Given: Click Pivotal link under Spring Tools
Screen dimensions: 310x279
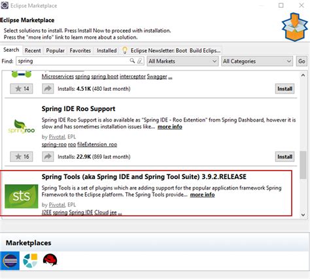Looking at the screenshot, I should pos(57,205).
